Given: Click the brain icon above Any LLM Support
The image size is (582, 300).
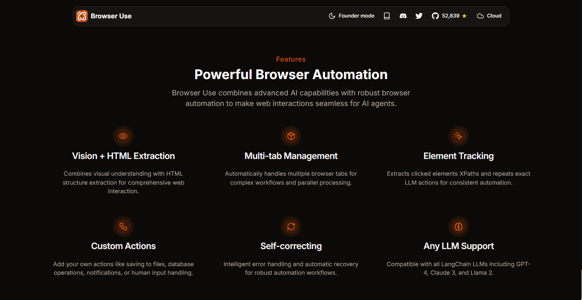Looking at the screenshot, I should click(x=459, y=227).
